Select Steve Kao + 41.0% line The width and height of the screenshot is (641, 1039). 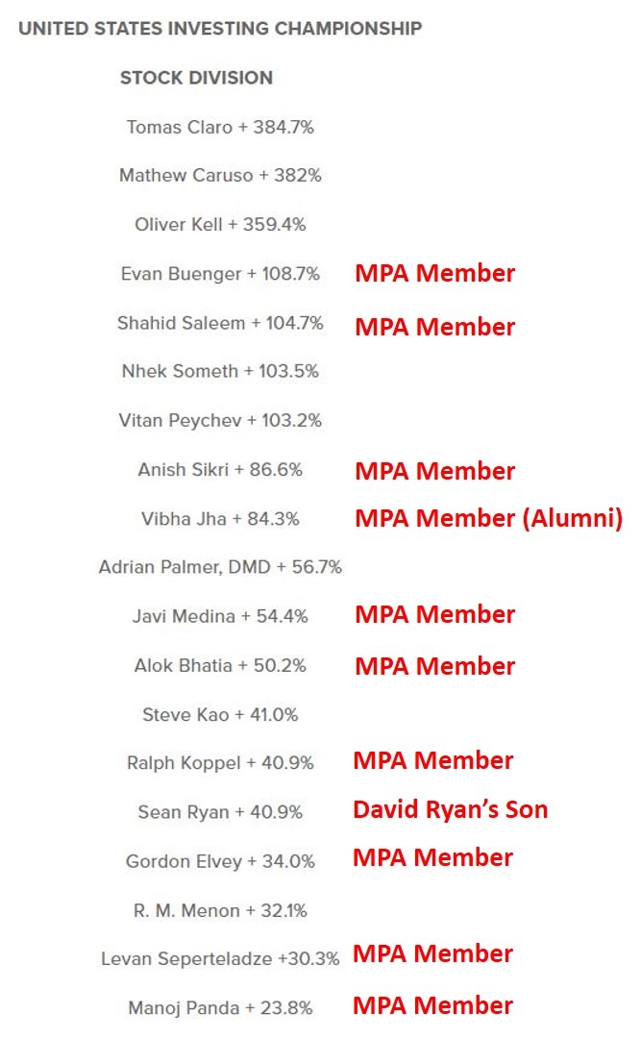click(x=220, y=714)
